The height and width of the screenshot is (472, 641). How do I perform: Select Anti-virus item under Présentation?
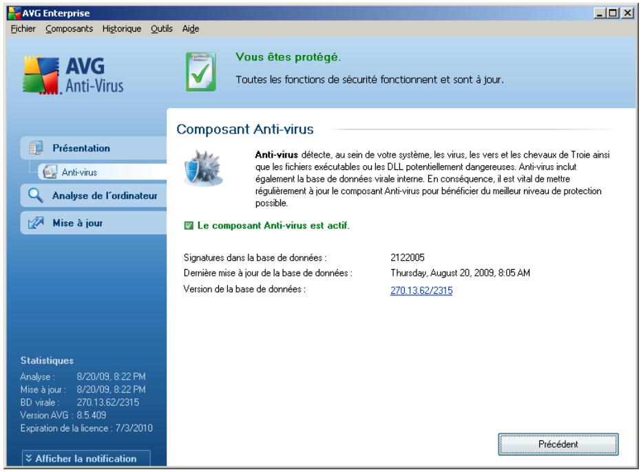point(102,172)
